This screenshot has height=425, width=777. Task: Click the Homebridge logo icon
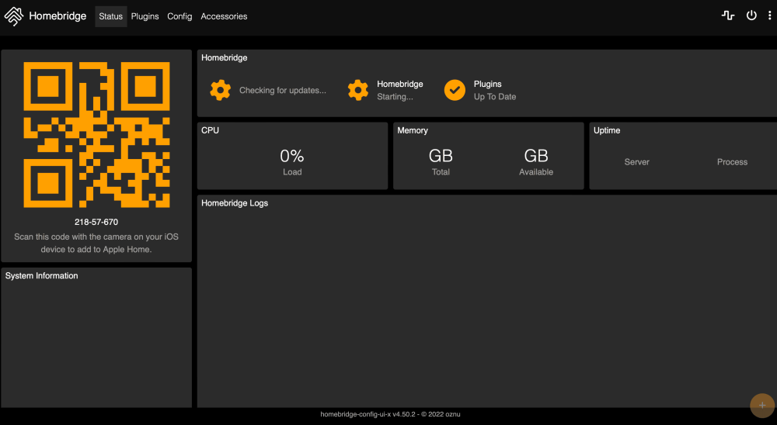click(14, 16)
